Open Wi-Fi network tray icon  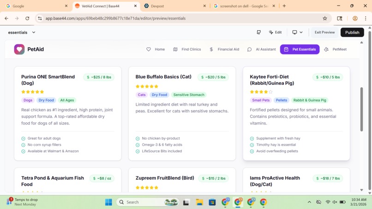coord(328,202)
